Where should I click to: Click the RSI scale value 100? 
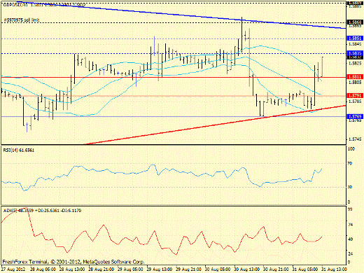click(351, 148)
